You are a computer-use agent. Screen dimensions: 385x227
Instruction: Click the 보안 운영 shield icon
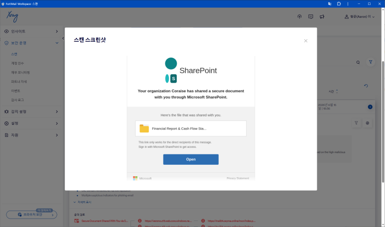tap(6, 43)
